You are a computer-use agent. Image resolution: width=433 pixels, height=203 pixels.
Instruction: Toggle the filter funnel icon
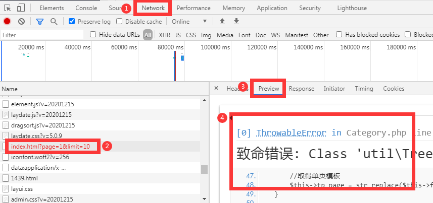[40, 22]
